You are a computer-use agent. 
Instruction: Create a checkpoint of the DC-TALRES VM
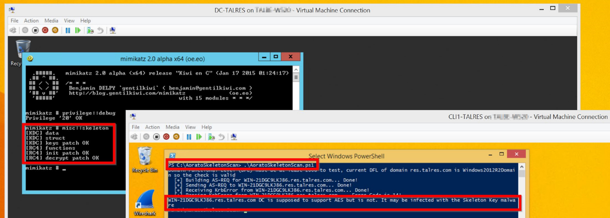coord(90,30)
